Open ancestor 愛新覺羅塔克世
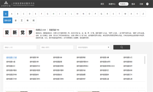The height and width of the screenshot is (92, 153). pos(35,66)
